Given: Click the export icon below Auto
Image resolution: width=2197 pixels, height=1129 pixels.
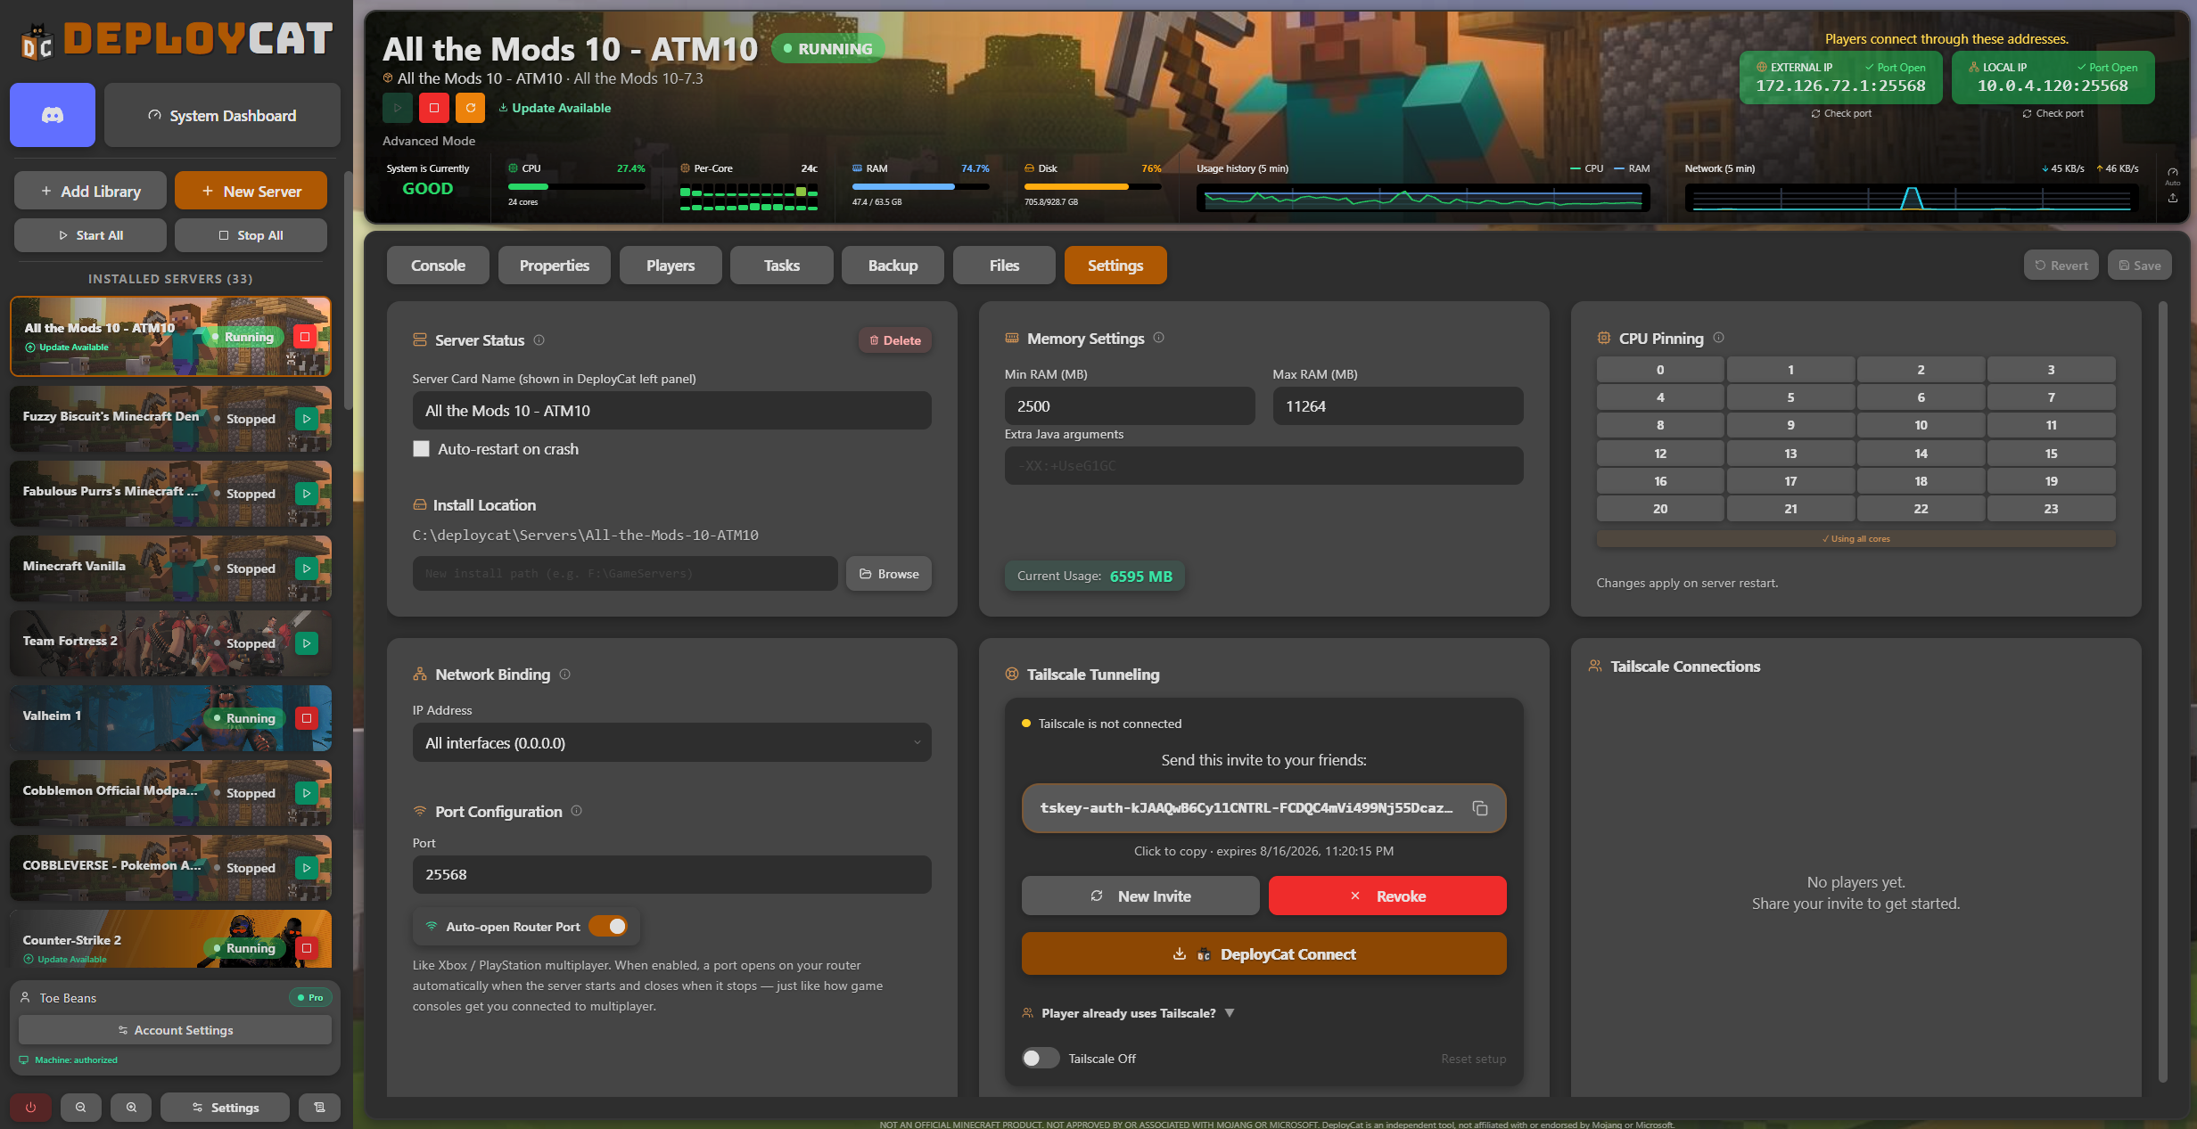Looking at the screenshot, I should tap(2173, 198).
